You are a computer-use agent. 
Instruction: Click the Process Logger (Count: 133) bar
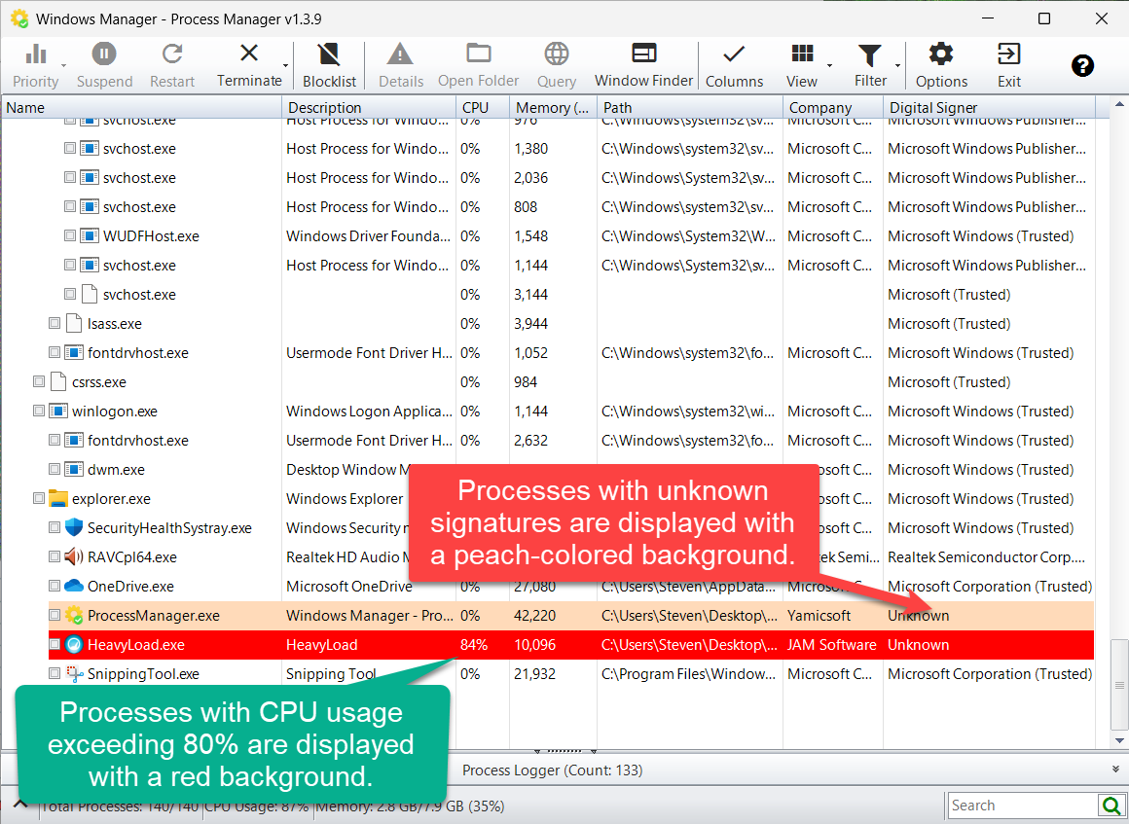[x=553, y=770]
